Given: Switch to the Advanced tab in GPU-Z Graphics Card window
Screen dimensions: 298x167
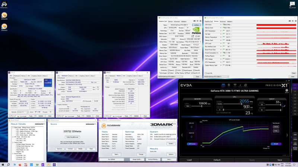Looking at the screenshot, I should [x=177, y=22].
